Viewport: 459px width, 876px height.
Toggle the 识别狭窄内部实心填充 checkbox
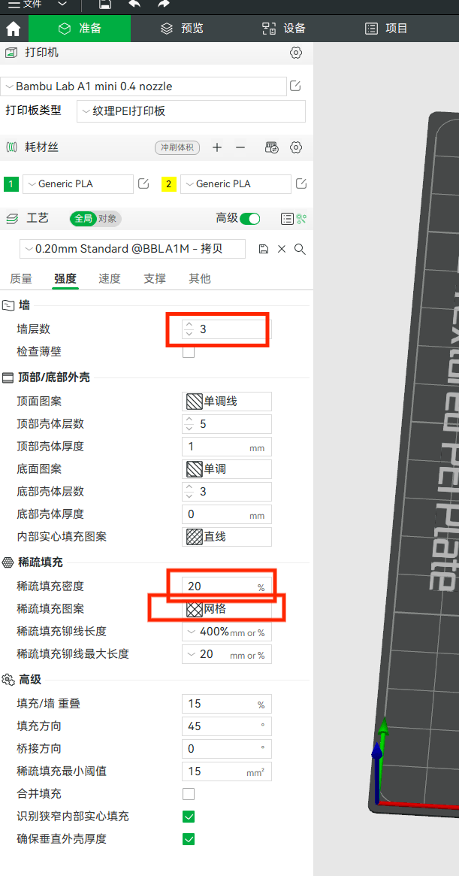pos(189,817)
